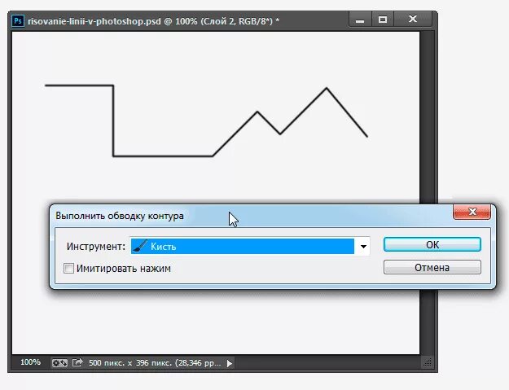Click the Выполнить обводку контура dialog title
509x390 pixels.
(x=120, y=216)
